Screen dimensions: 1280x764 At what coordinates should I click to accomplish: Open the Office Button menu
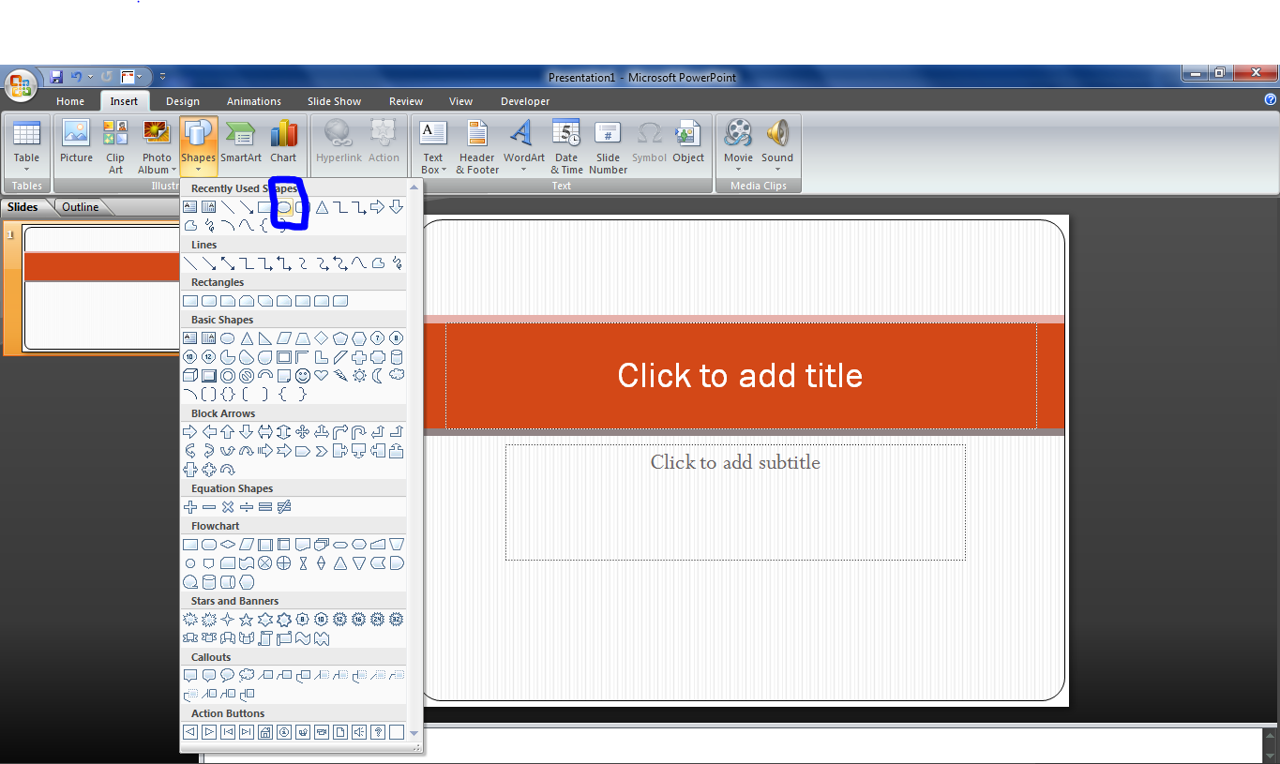point(21,85)
